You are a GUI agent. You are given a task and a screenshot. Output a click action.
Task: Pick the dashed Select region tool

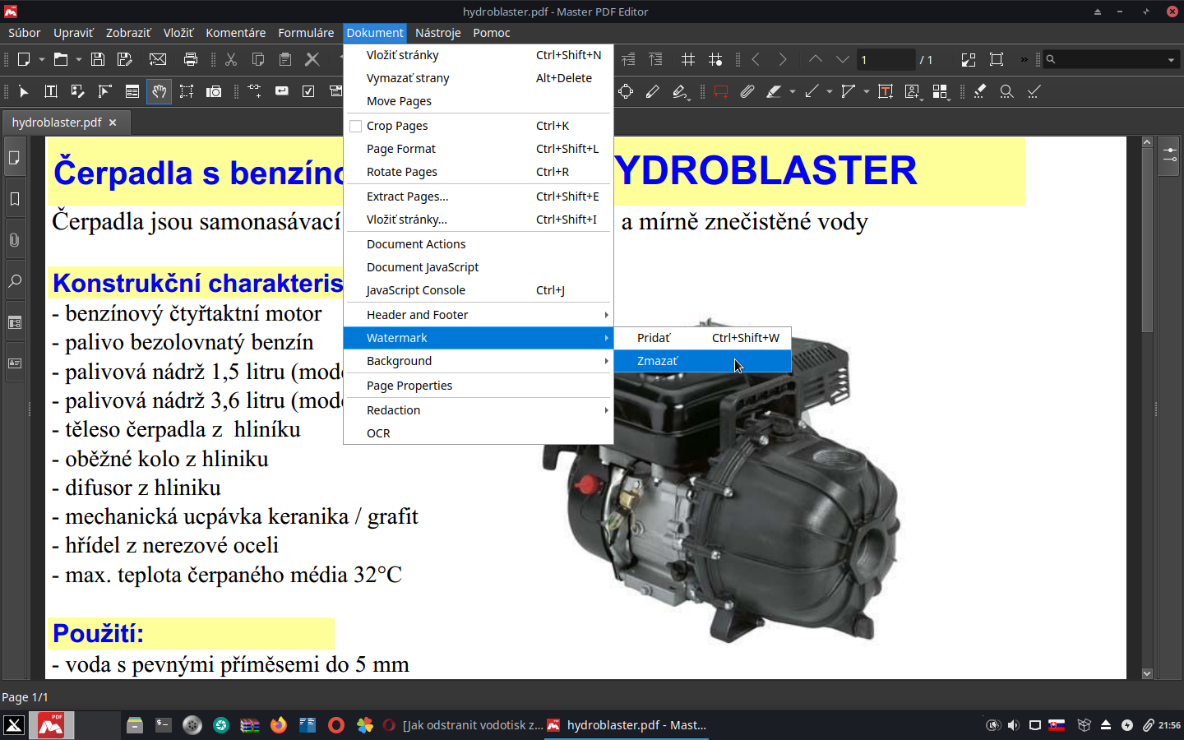(187, 91)
